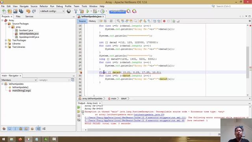Toggle Show Inherited Members icon in Navigator
Screen dimensions: 252x142
(x=4, y=129)
